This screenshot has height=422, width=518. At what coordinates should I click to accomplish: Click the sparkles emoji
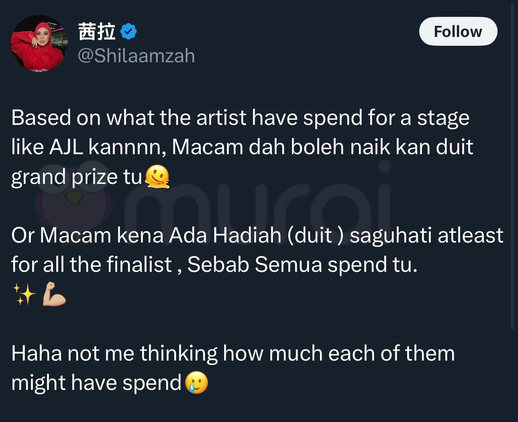click(x=24, y=294)
